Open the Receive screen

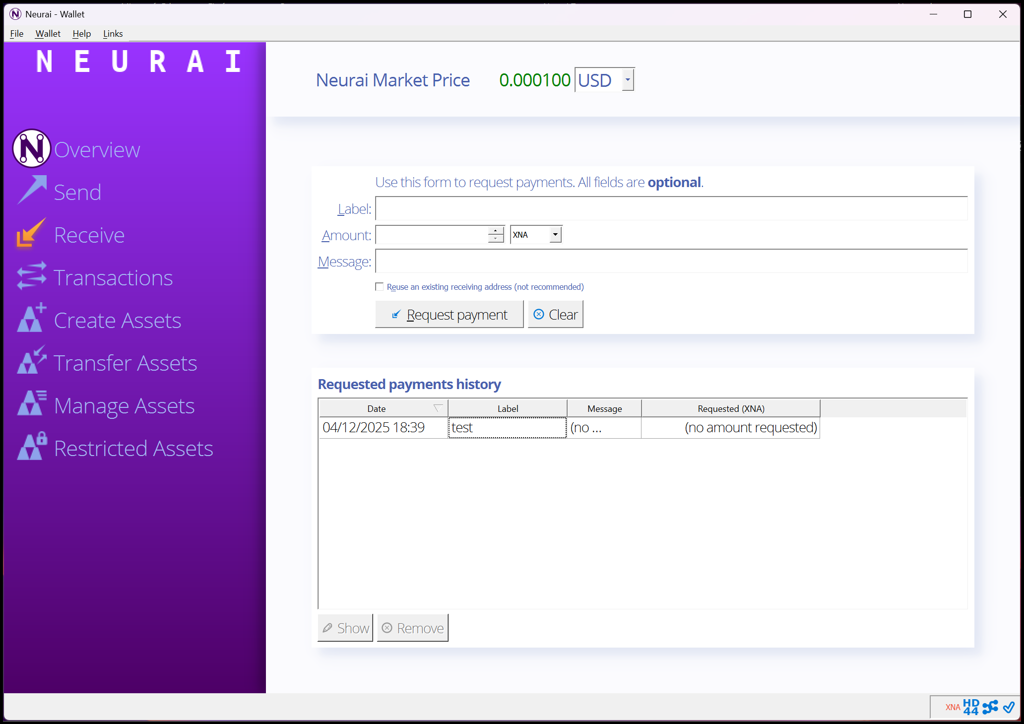[x=89, y=235]
